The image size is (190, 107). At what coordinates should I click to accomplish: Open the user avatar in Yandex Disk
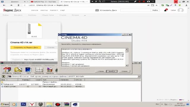pos(180,10)
